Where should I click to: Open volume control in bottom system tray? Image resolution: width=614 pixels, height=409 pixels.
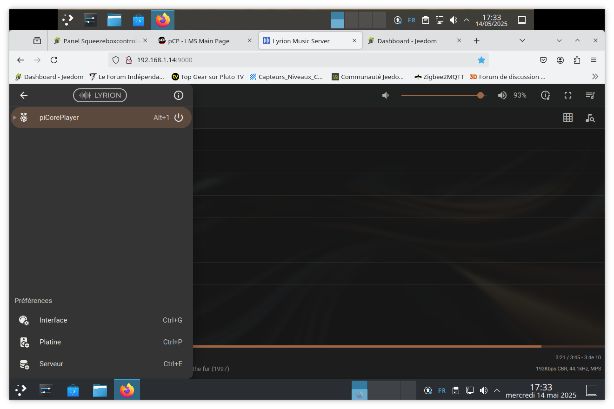484,390
